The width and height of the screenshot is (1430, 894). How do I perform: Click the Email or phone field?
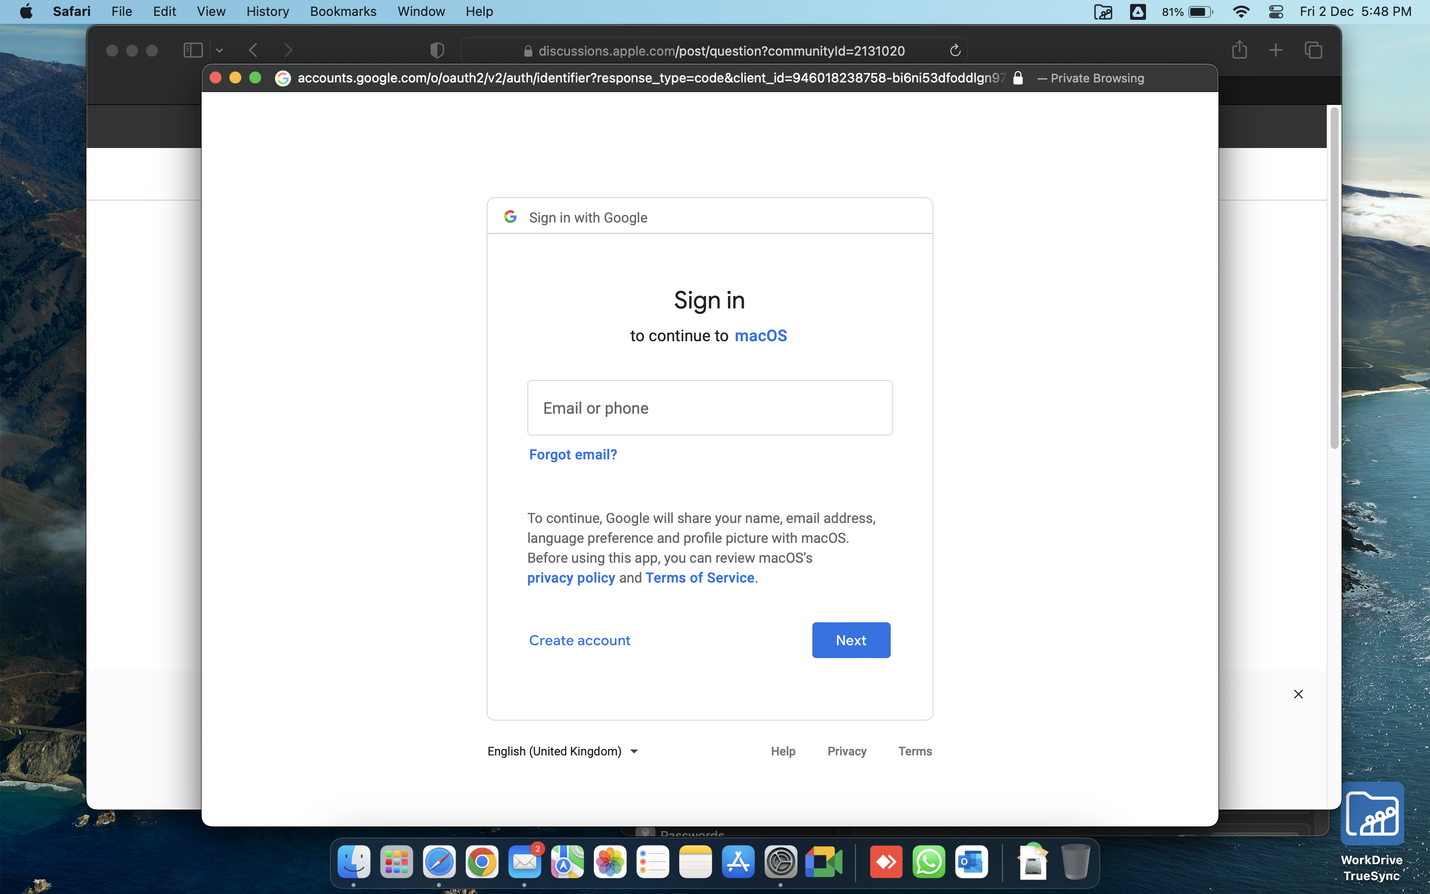710,408
